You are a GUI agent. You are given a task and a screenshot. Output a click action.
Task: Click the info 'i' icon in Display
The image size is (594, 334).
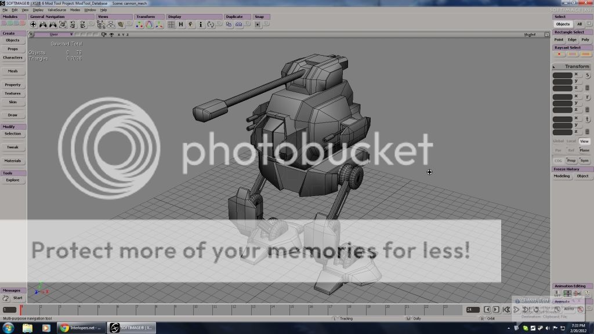coord(201,24)
